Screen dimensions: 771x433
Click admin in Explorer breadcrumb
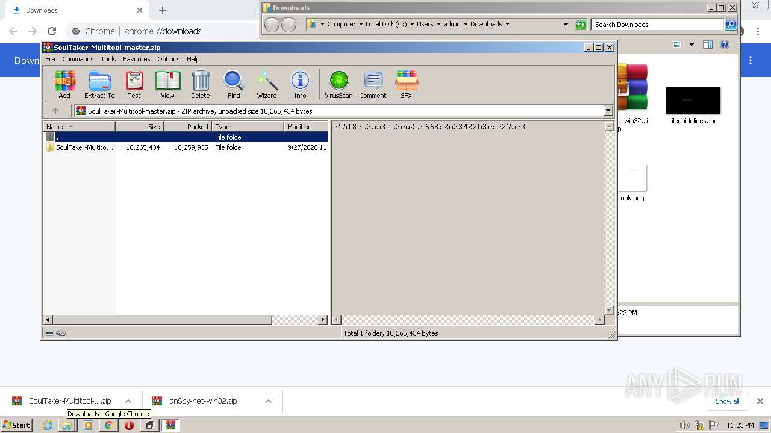(452, 24)
